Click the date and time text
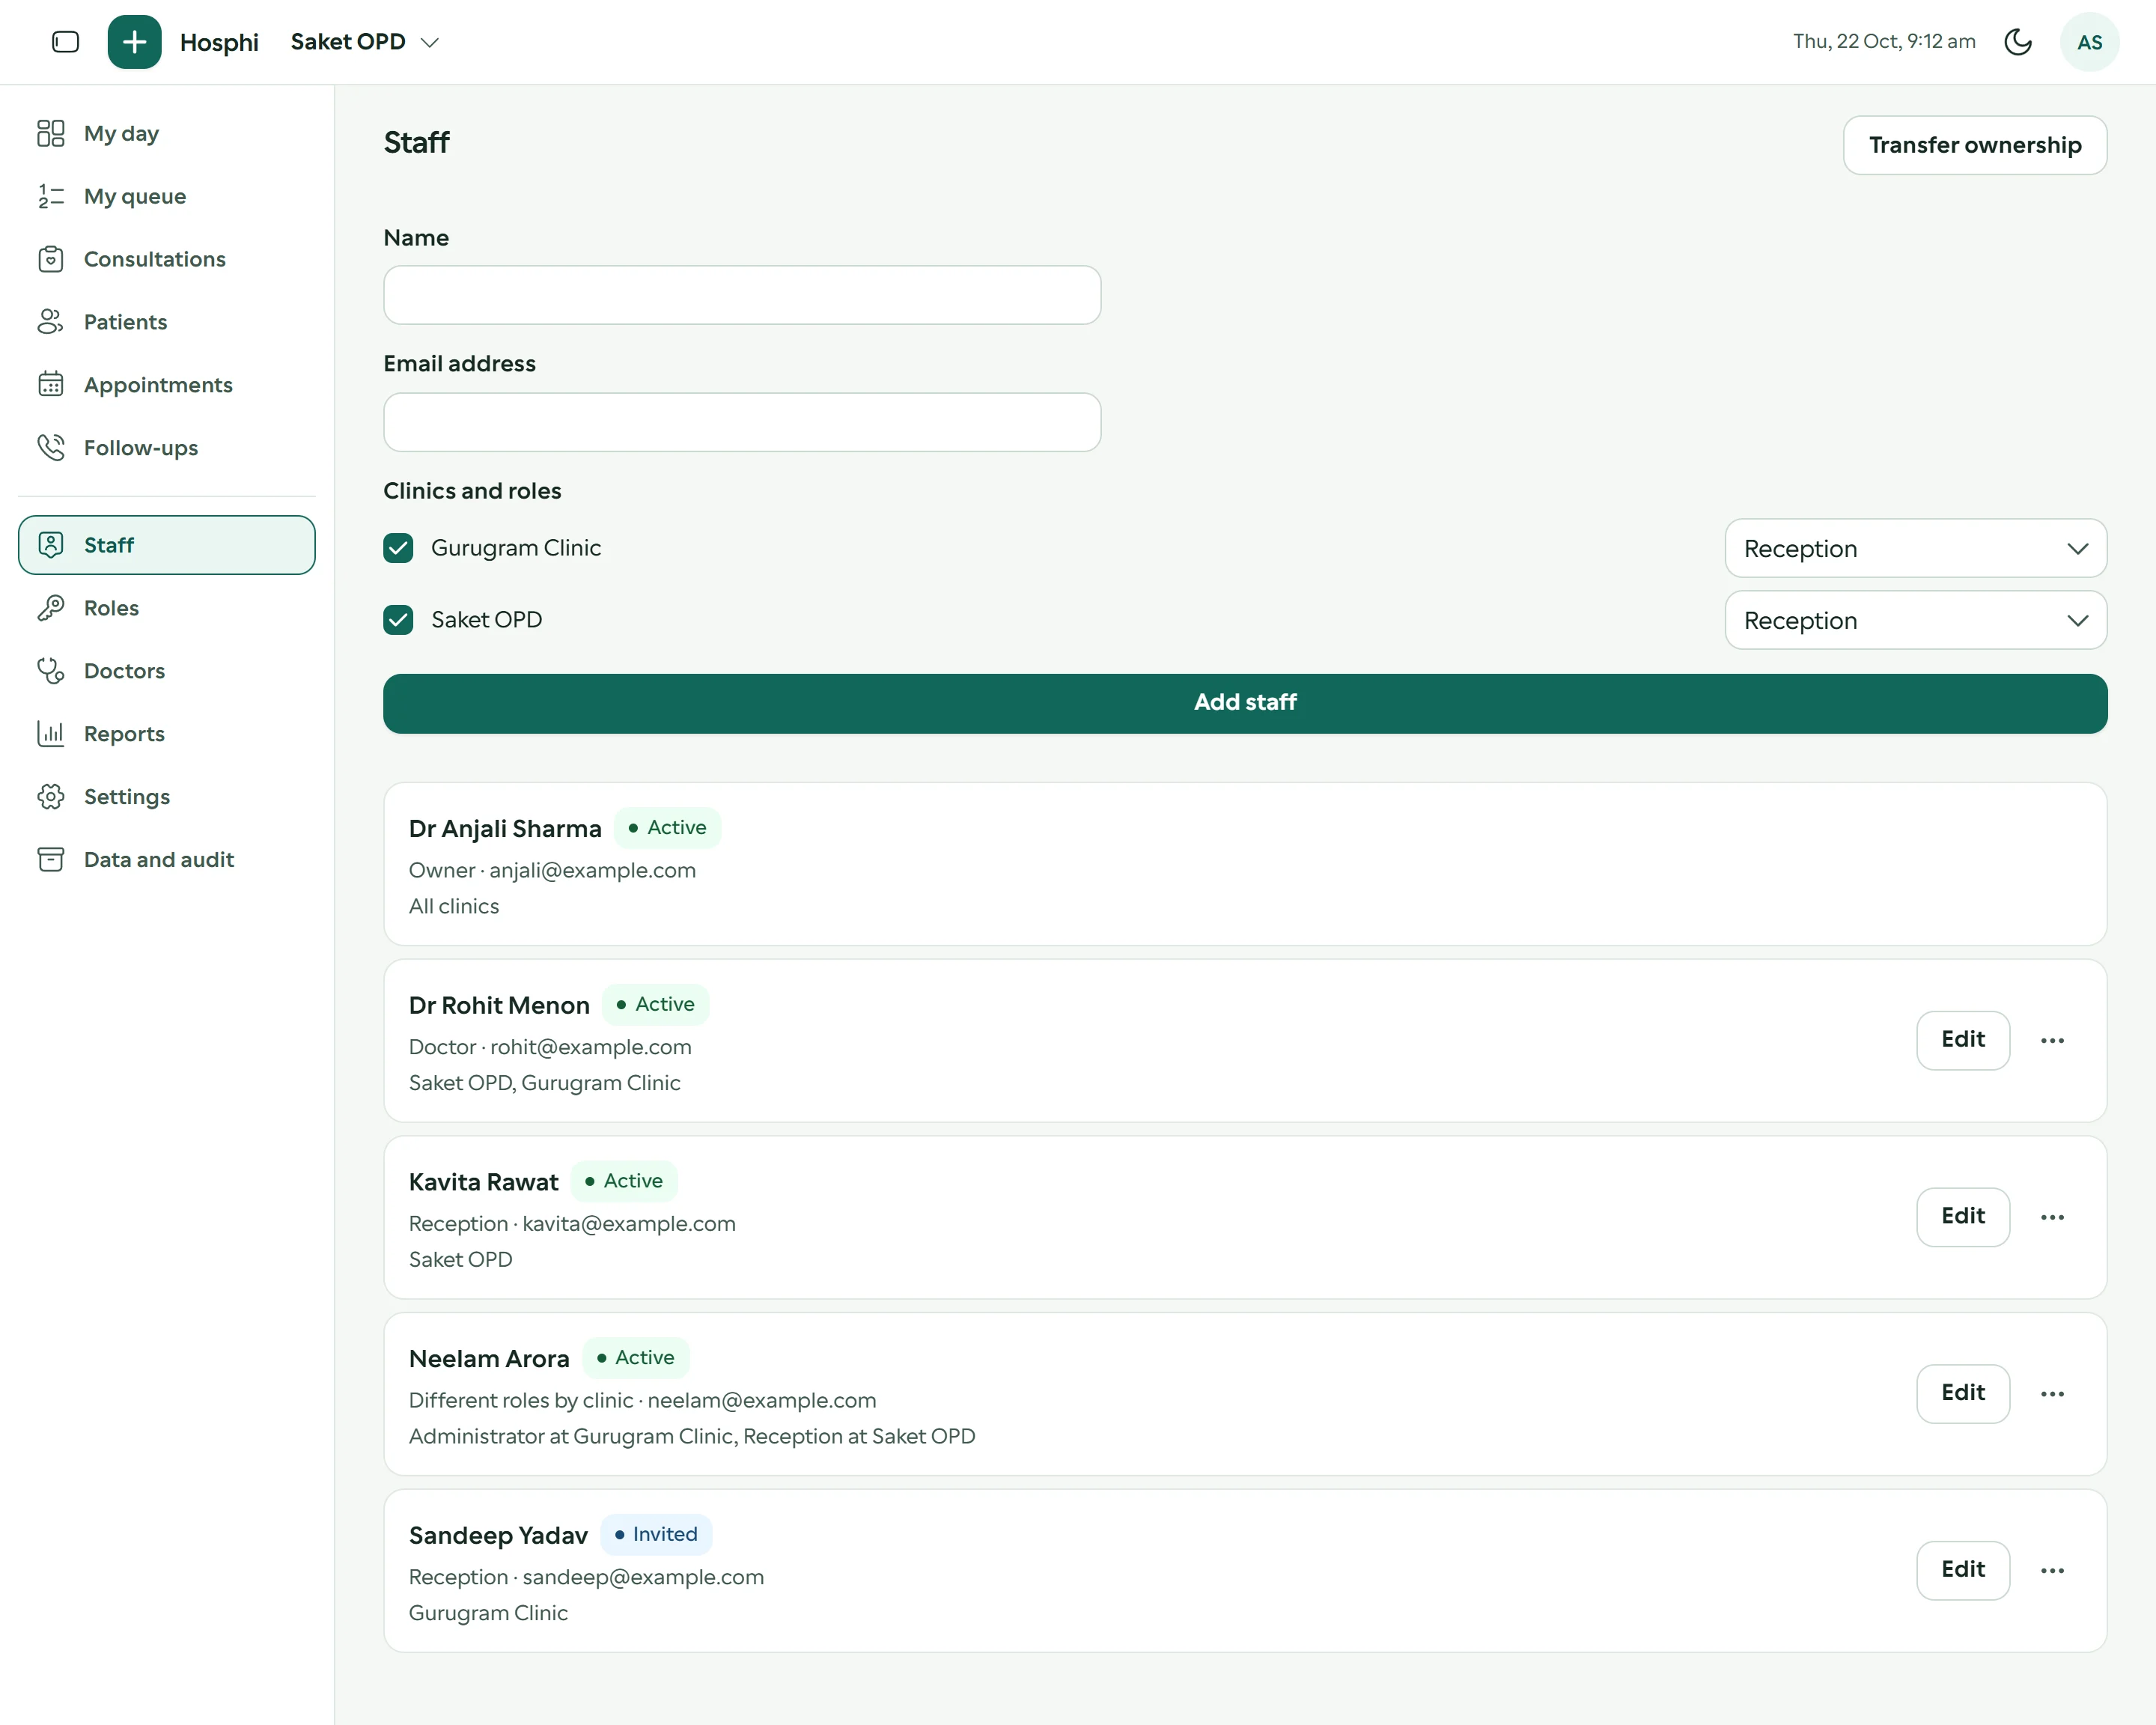This screenshot has height=1725, width=2156. pyautogui.click(x=1884, y=41)
